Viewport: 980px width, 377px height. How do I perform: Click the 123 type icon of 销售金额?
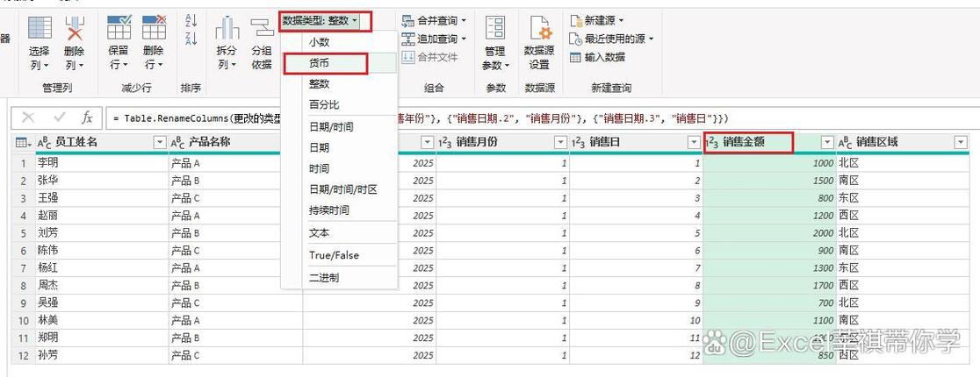pyautogui.click(x=713, y=143)
